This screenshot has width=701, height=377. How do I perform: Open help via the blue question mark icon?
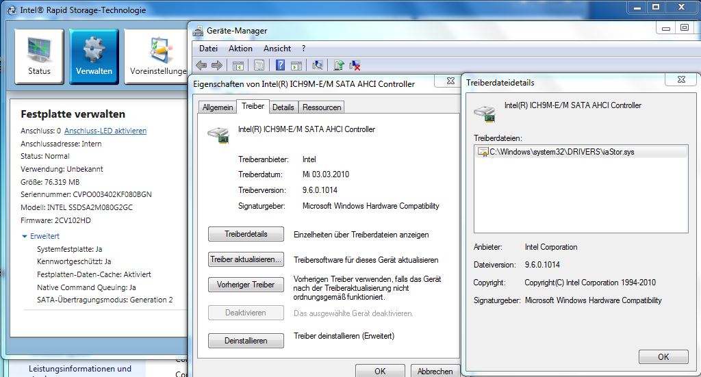pyautogui.click(x=280, y=65)
